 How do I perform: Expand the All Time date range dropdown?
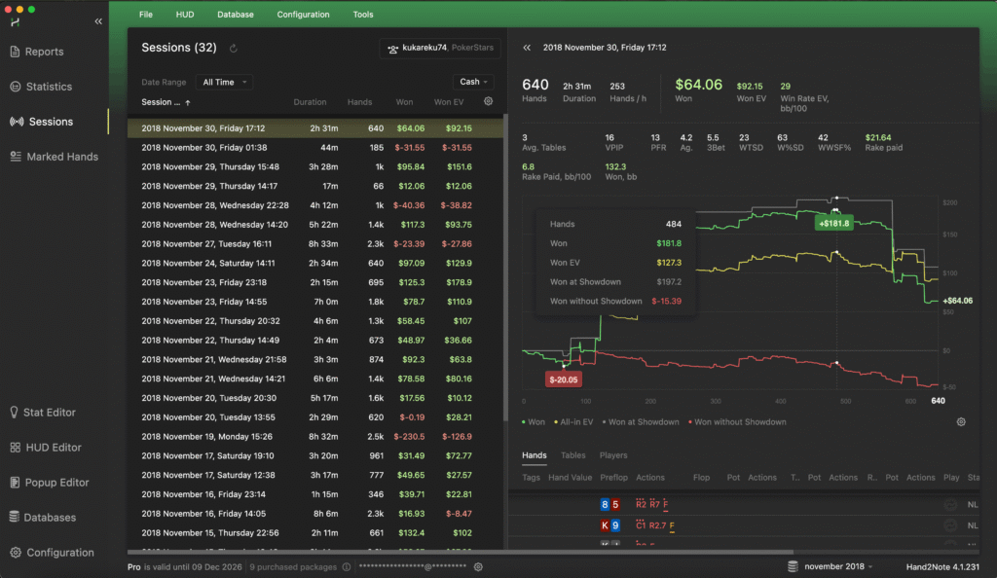224,83
